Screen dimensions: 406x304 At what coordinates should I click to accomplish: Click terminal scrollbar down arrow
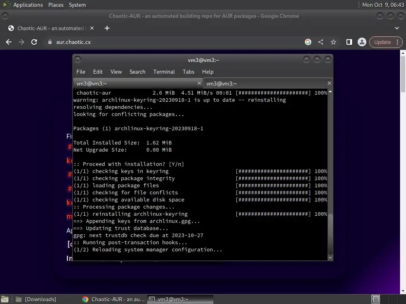(330, 258)
